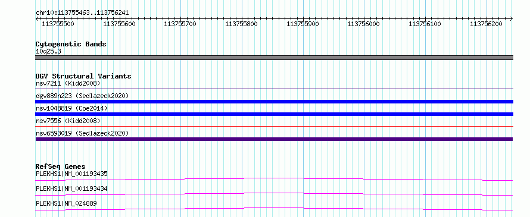The width and height of the screenshot is (530, 217).
Task: Select the PLEKHS1|NM_024889 transcript label
Action: point(66,204)
